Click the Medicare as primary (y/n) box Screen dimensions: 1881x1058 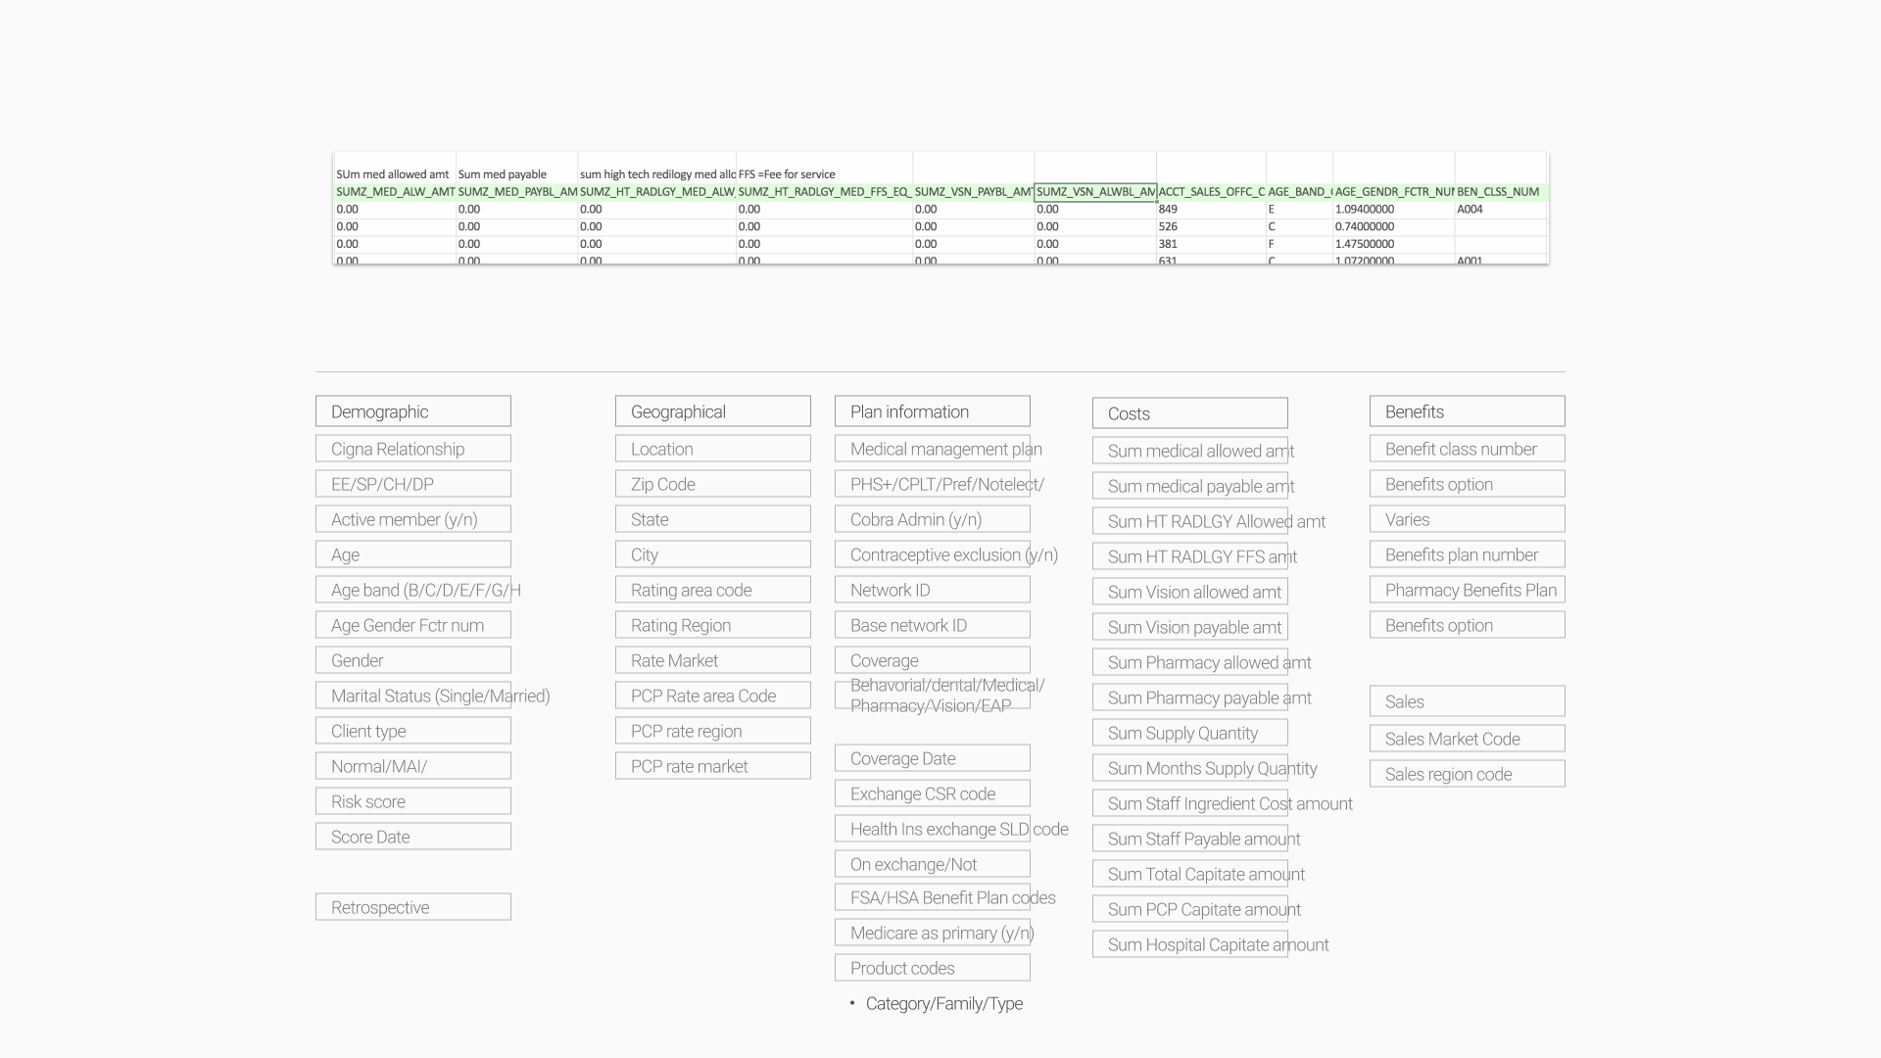tap(933, 933)
